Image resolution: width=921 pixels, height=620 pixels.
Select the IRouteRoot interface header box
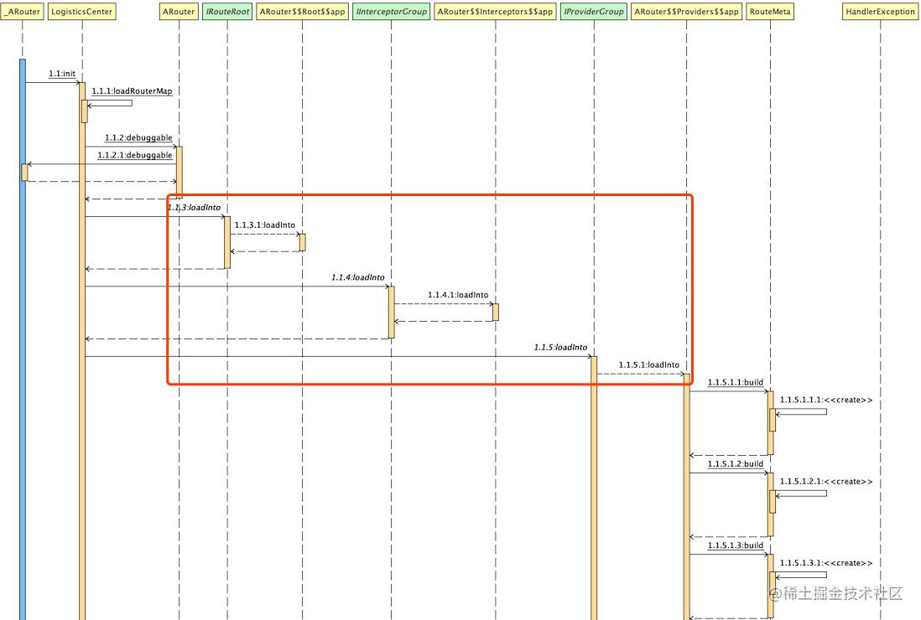point(227,12)
